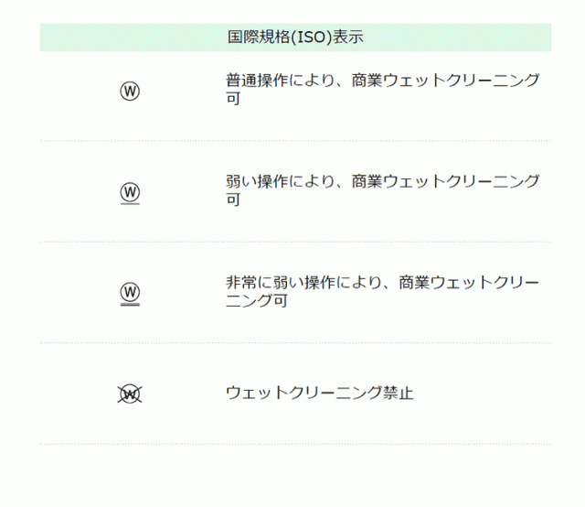Image resolution: width=585 pixels, height=507 pixels.
Task: Click the lone 可 under the 普通操作 line
Action: tap(233, 99)
